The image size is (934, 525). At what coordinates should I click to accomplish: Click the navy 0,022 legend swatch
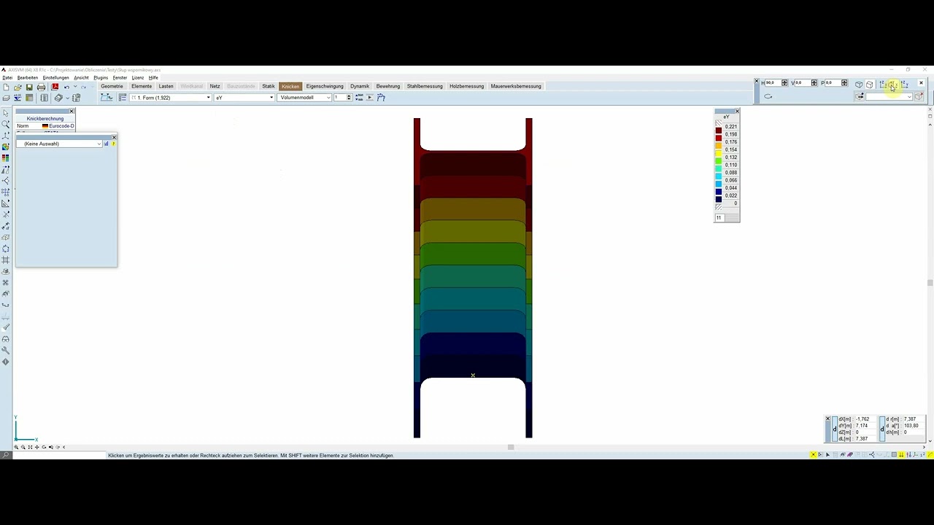click(x=719, y=191)
